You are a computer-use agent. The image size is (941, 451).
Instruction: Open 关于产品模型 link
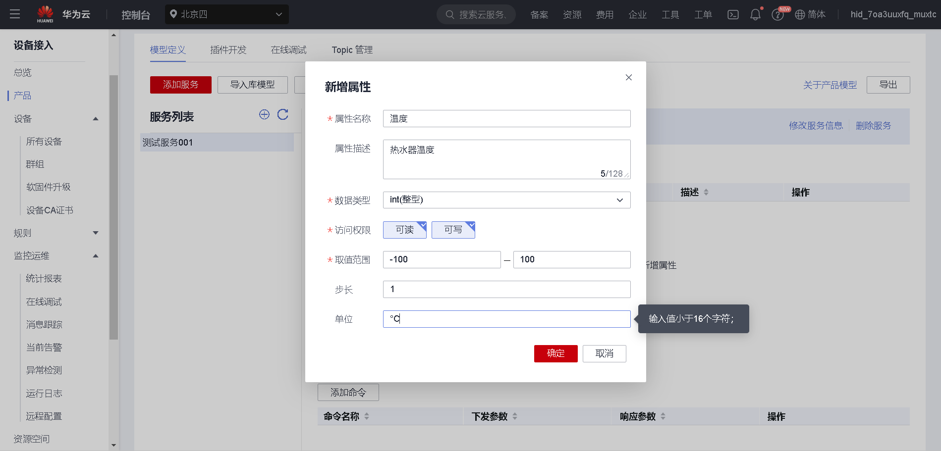click(x=830, y=85)
